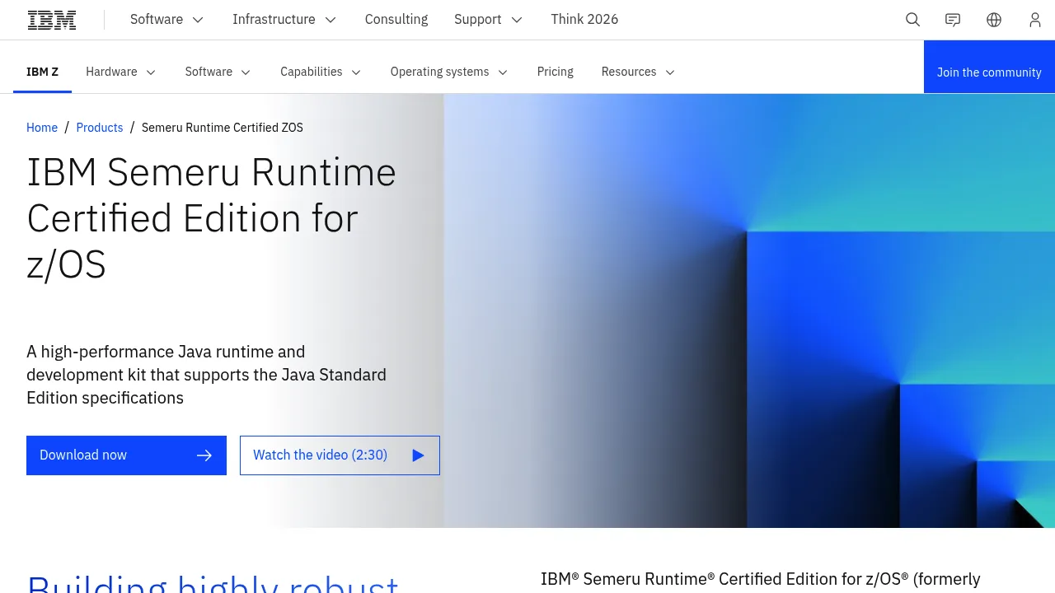Click the IBM Semeru Runtime Certified Edition heading

212,218
